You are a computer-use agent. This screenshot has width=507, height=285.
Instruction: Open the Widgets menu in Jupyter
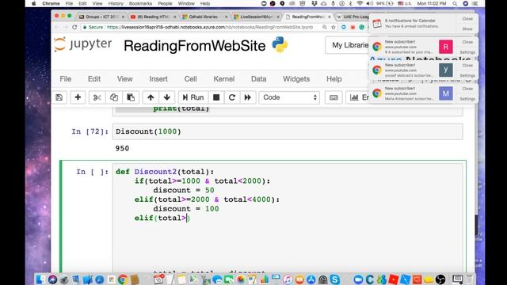(296, 79)
